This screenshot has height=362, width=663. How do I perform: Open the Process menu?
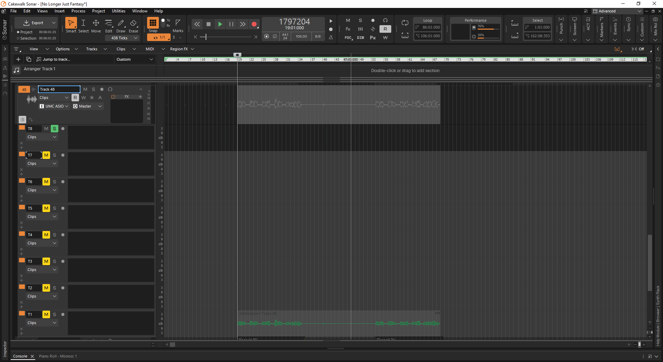(x=78, y=11)
